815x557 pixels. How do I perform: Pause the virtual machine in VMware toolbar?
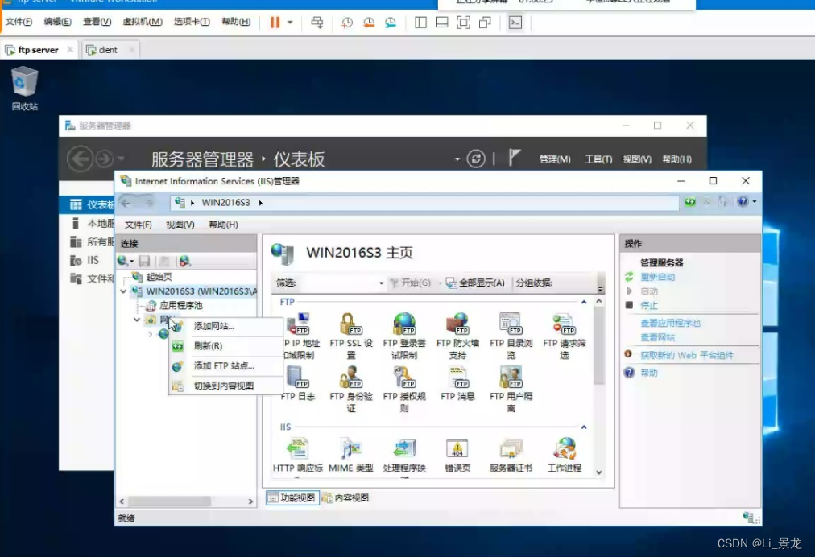tap(274, 23)
